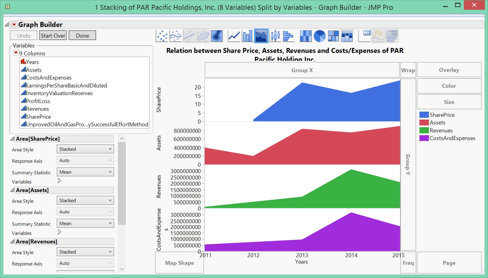Open the 9 Columns red triangle menu
488x278 pixels.
click(x=16, y=53)
